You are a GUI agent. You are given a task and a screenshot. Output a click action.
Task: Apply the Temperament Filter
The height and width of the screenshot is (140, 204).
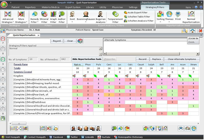point(115,17)
